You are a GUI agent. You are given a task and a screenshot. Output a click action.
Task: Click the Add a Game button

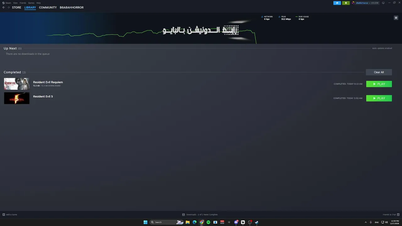[10, 215]
